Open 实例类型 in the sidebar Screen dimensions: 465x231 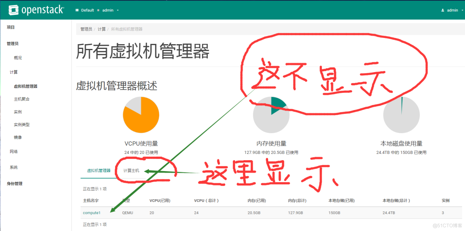coord(22,125)
